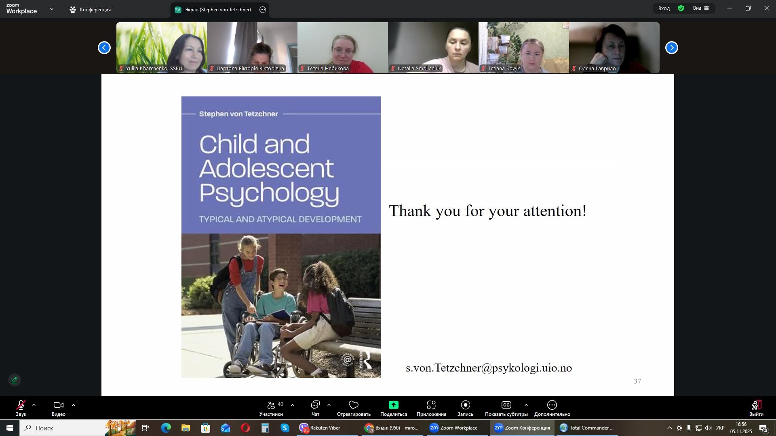Toggle Show captions CC button

[x=506, y=405]
